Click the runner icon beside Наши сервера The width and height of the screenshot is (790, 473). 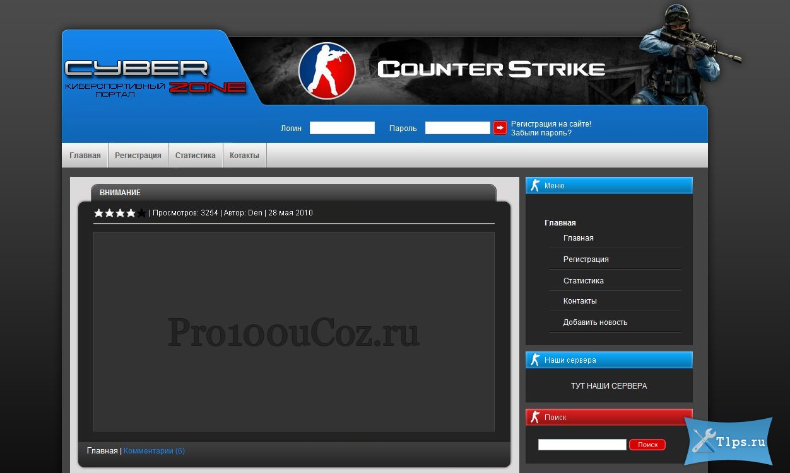pyautogui.click(x=535, y=360)
